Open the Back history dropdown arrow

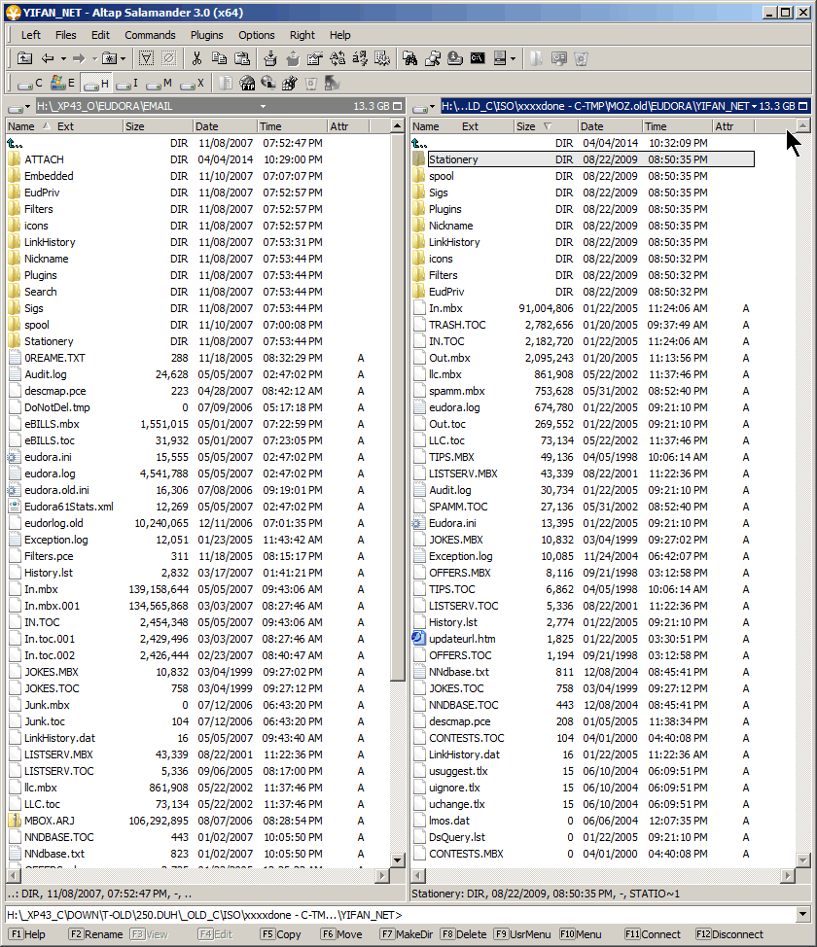63,58
